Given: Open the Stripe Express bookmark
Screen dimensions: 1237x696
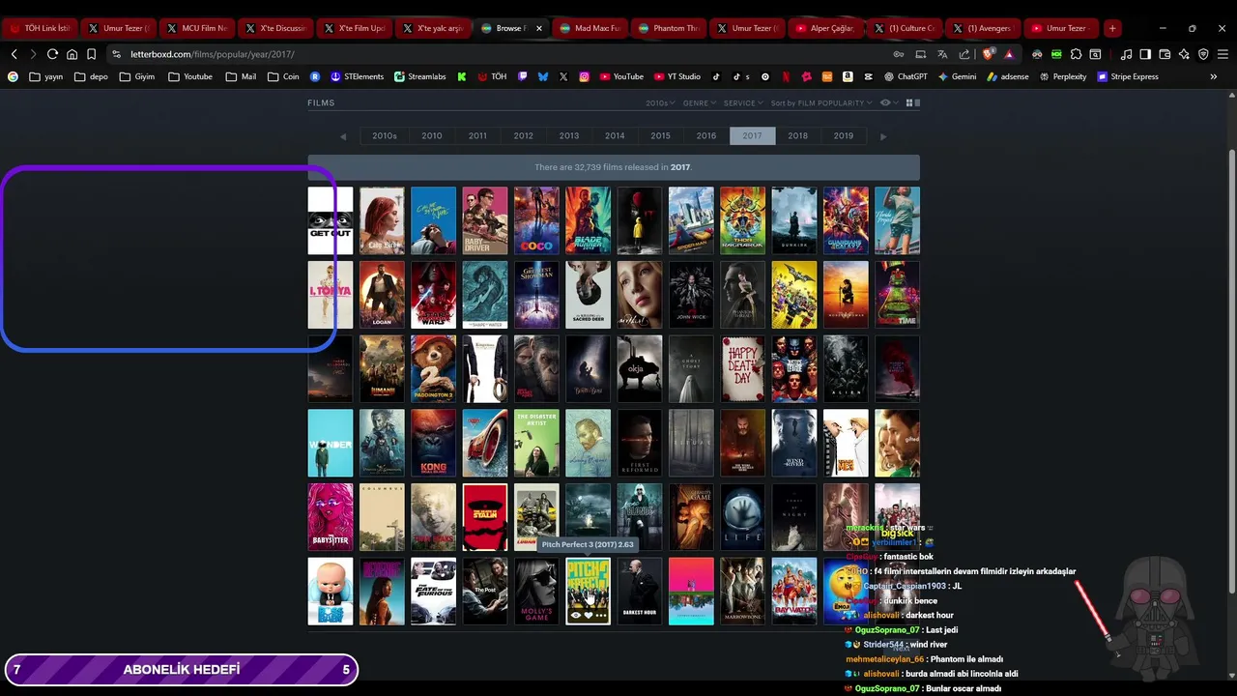Looking at the screenshot, I should pos(1128,76).
